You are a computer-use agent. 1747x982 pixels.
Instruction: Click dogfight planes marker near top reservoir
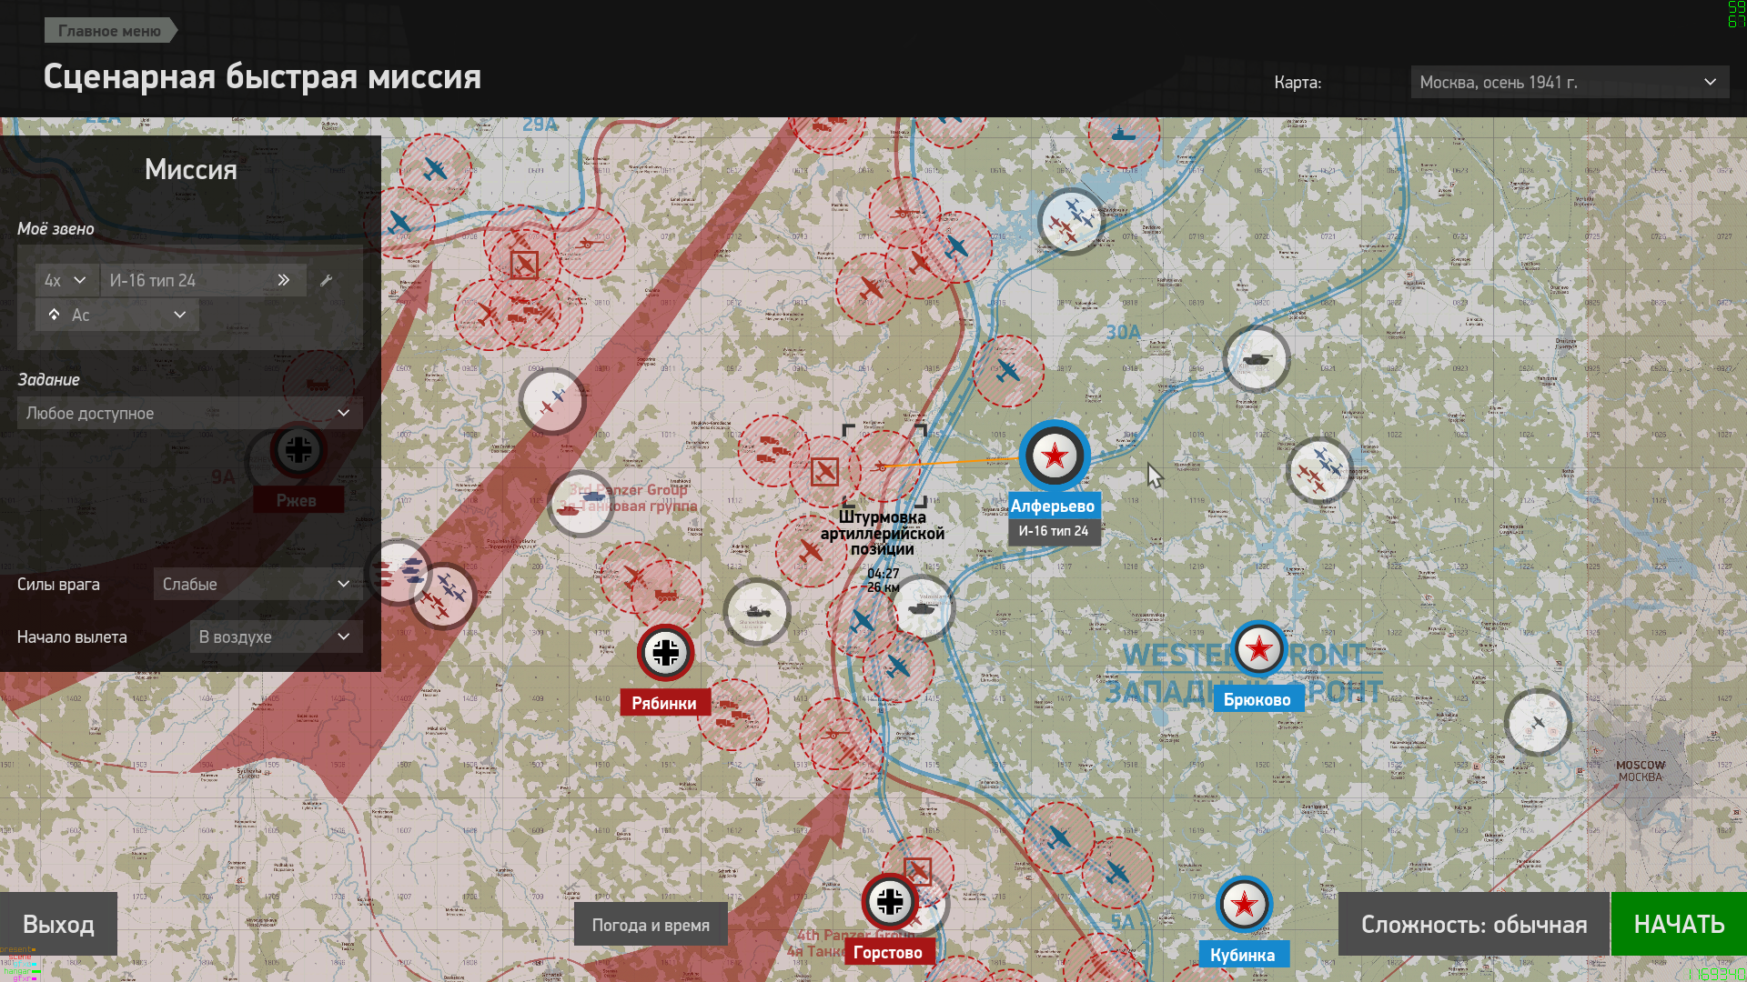click(1071, 221)
